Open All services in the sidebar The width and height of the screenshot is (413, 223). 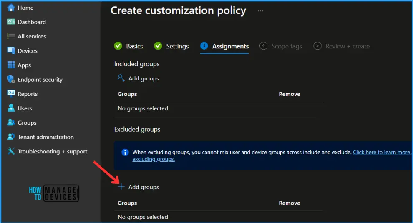coord(32,36)
